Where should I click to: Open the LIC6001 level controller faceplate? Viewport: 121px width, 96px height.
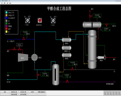[x=67, y=76]
